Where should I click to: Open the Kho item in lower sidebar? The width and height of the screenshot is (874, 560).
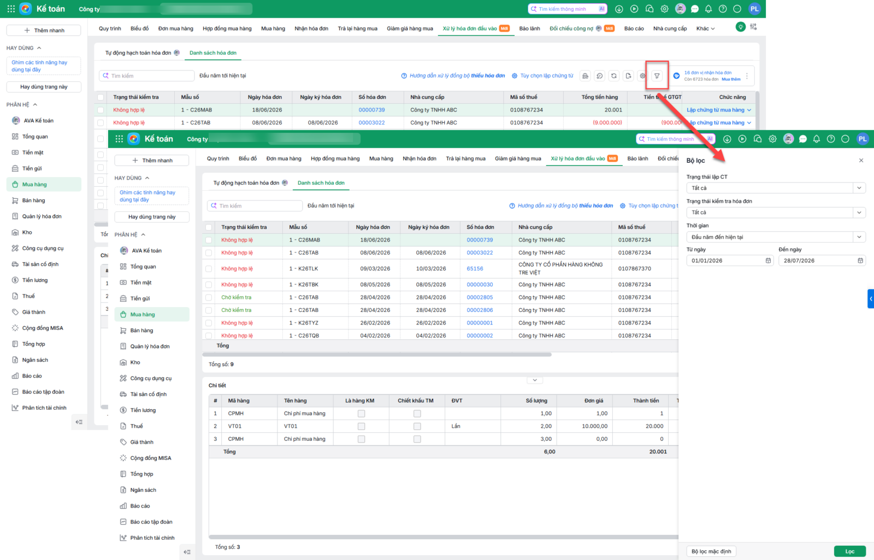(135, 362)
